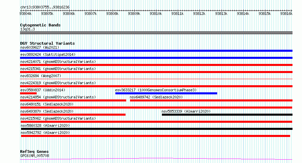Select the short red bar under esv3580837
302x163 pixels.
(28, 93)
